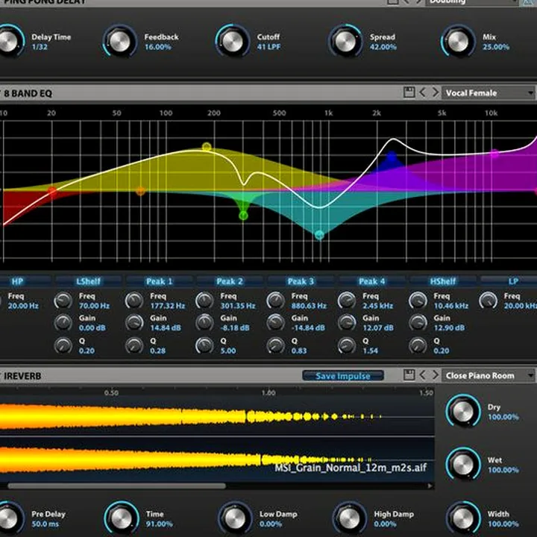The image size is (537, 537).
Task: Go to previous IReverb preset
Action: tap(423, 375)
